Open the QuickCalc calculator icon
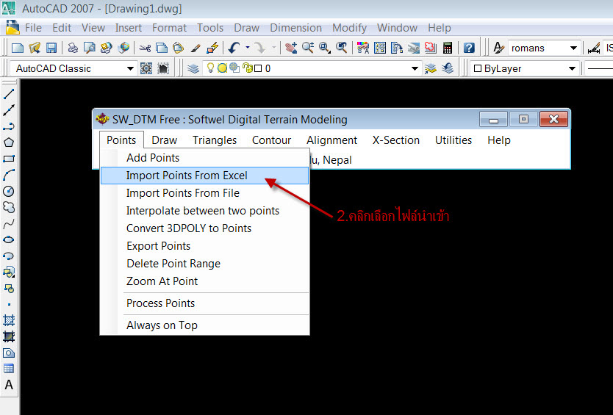 (448, 48)
